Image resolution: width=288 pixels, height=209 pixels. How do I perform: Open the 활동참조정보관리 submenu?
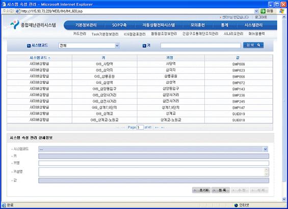[164, 34]
